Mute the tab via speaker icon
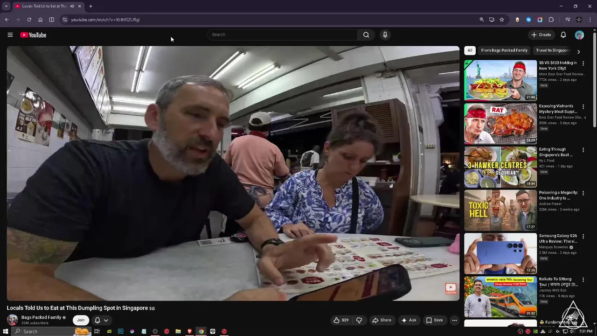This screenshot has width=597, height=336. (72, 6)
